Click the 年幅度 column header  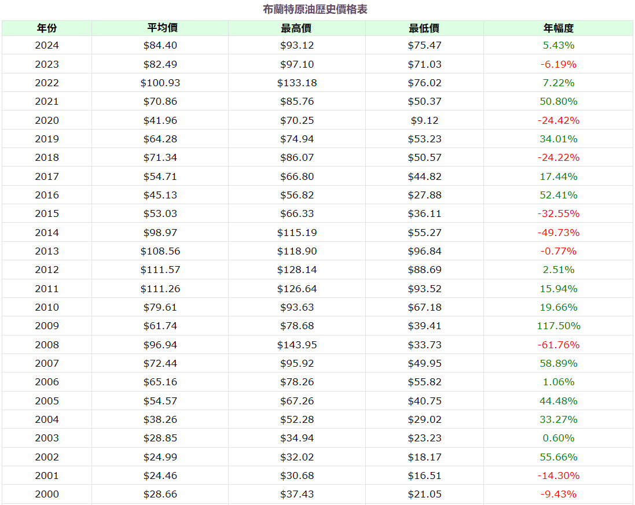tap(559, 28)
